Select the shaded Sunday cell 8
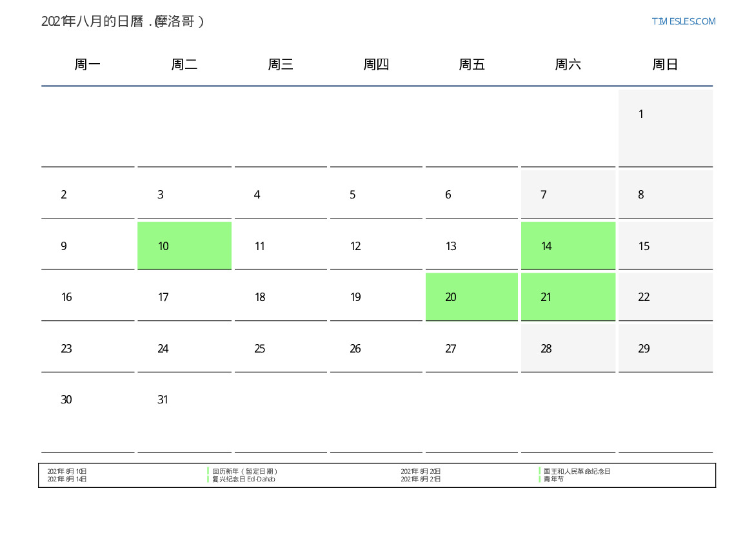 point(666,194)
